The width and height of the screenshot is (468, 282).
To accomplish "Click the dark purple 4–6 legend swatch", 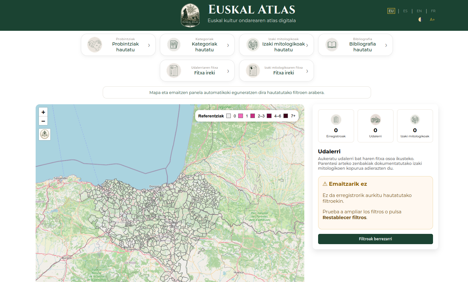I will click(269, 116).
